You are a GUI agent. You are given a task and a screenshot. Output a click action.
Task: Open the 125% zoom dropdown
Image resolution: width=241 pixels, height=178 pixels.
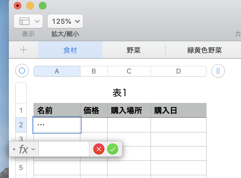click(65, 21)
